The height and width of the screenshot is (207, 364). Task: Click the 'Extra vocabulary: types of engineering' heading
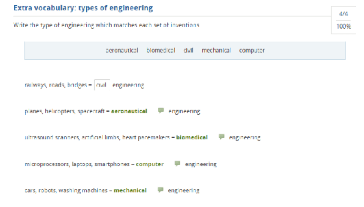pyautogui.click(x=83, y=8)
